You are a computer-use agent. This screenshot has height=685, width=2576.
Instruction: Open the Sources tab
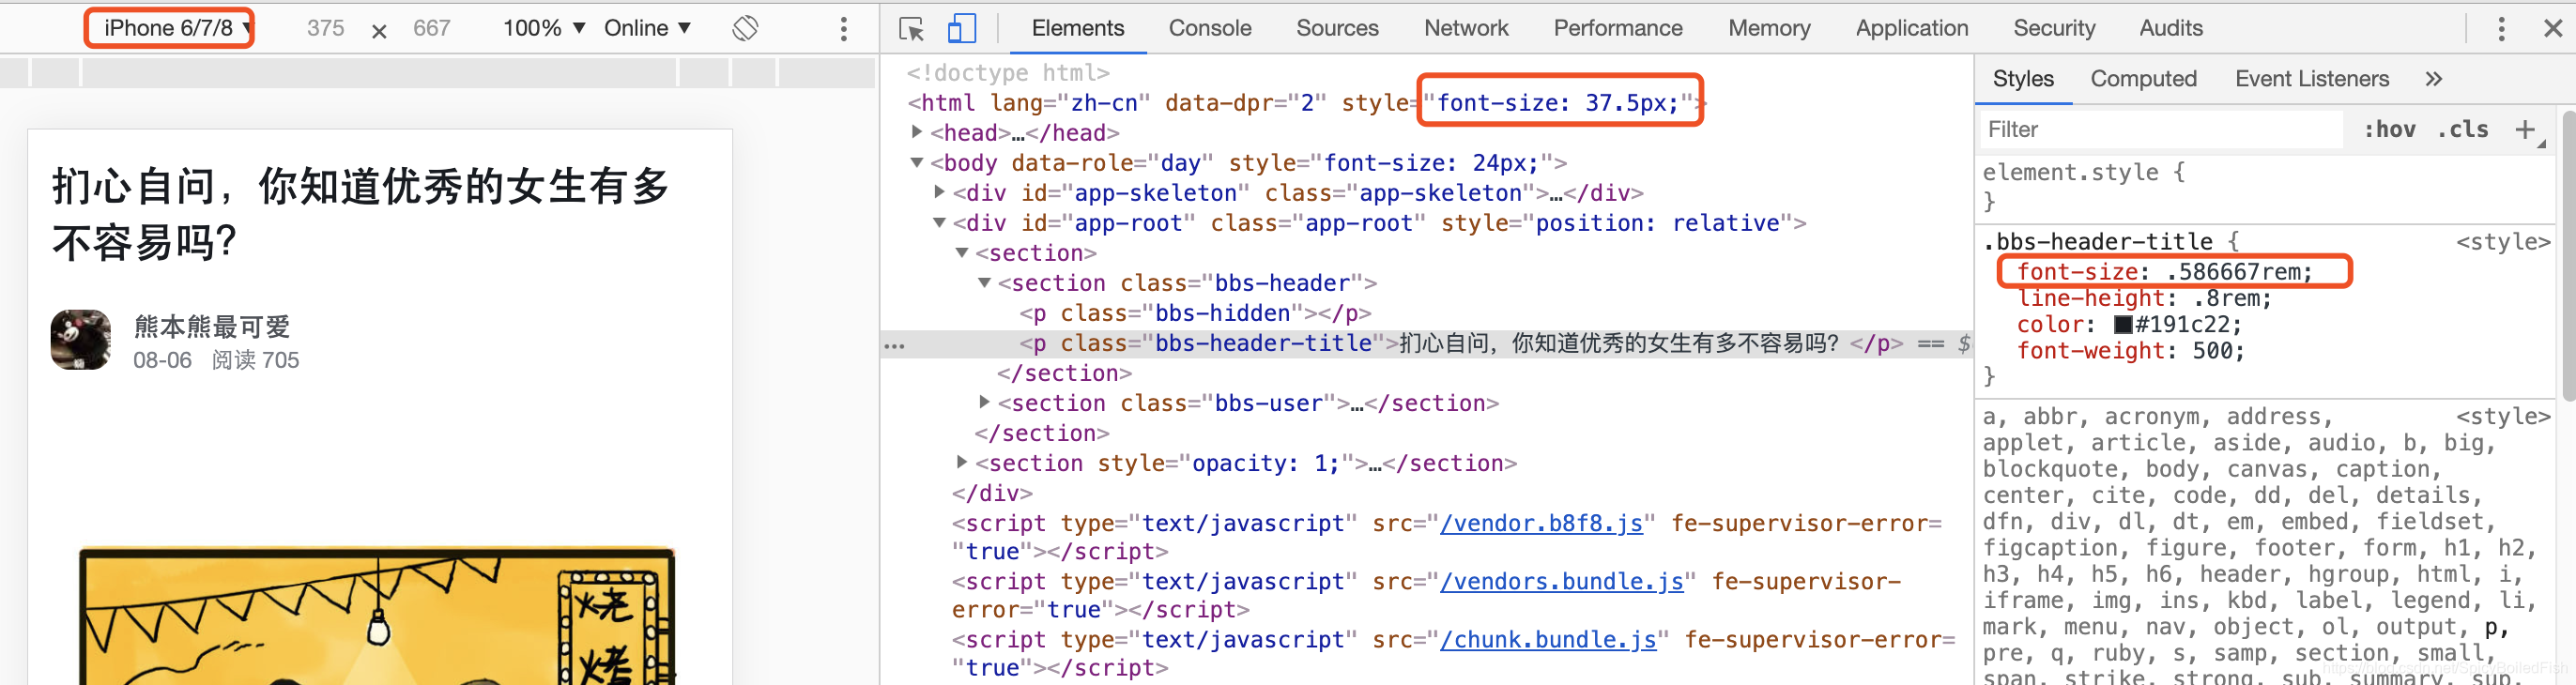click(1337, 28)
